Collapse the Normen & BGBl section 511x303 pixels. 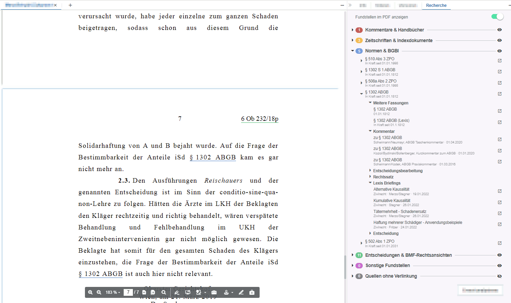pyautogui.click(x=352, y=51)
